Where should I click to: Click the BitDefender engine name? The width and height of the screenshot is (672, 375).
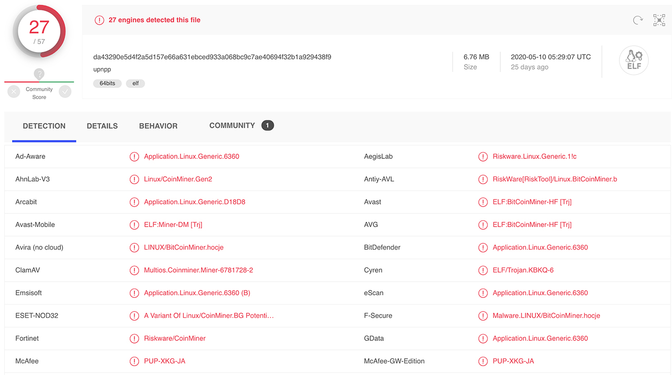click(382, 248)
